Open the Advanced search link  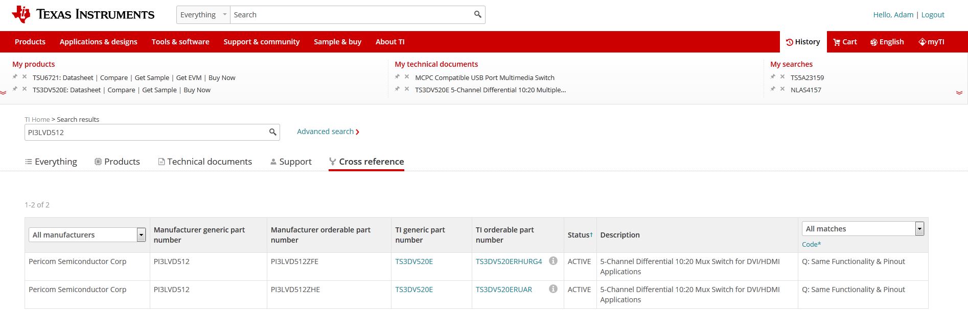[328, 132]
